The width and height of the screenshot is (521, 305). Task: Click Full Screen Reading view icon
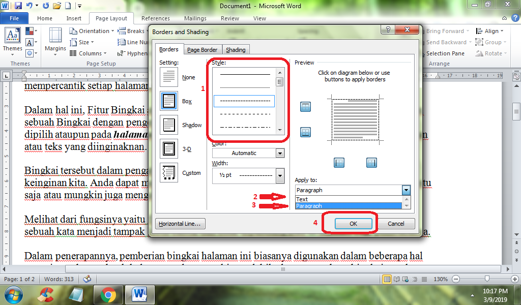tap(396, 279)
